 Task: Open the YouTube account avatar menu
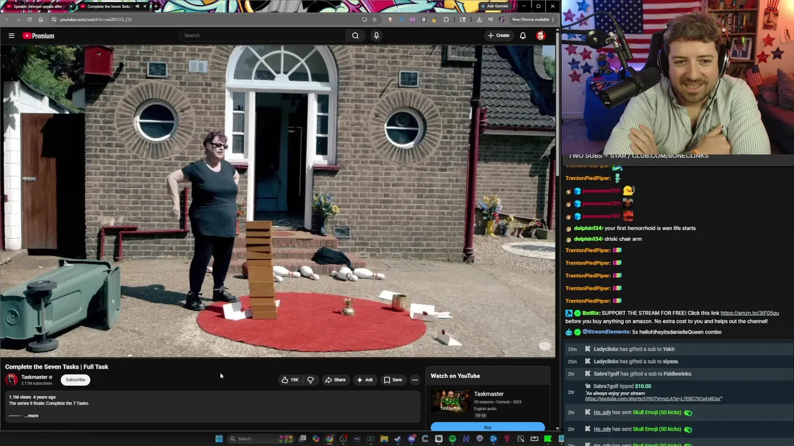coord(541,35)
